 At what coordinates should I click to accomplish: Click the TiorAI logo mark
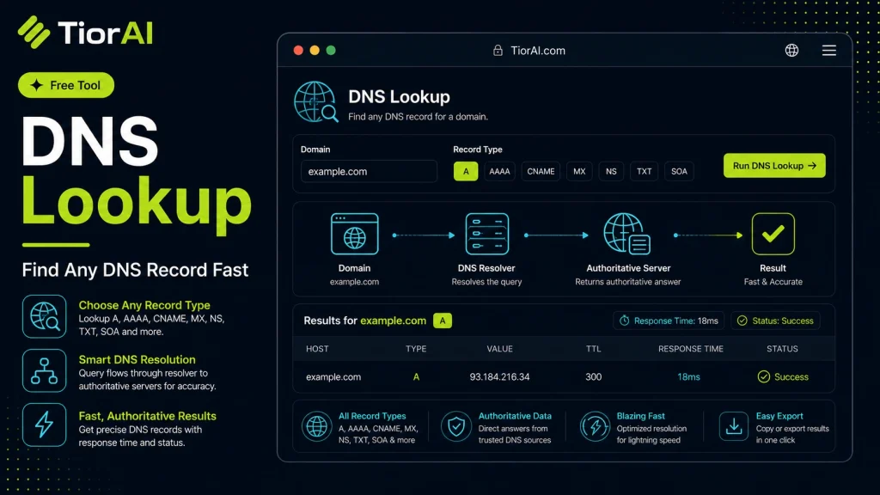(34, 32)
